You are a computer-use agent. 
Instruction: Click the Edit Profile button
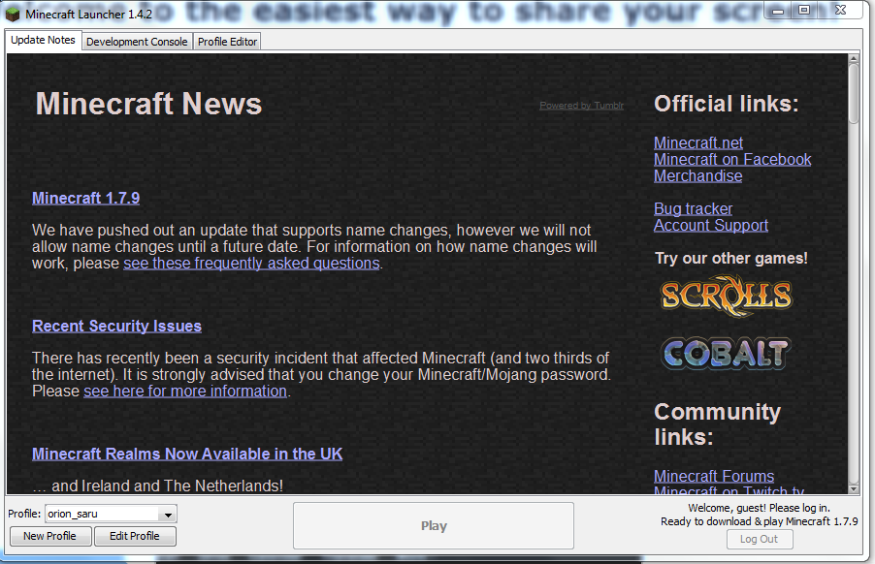coord(134,536)
